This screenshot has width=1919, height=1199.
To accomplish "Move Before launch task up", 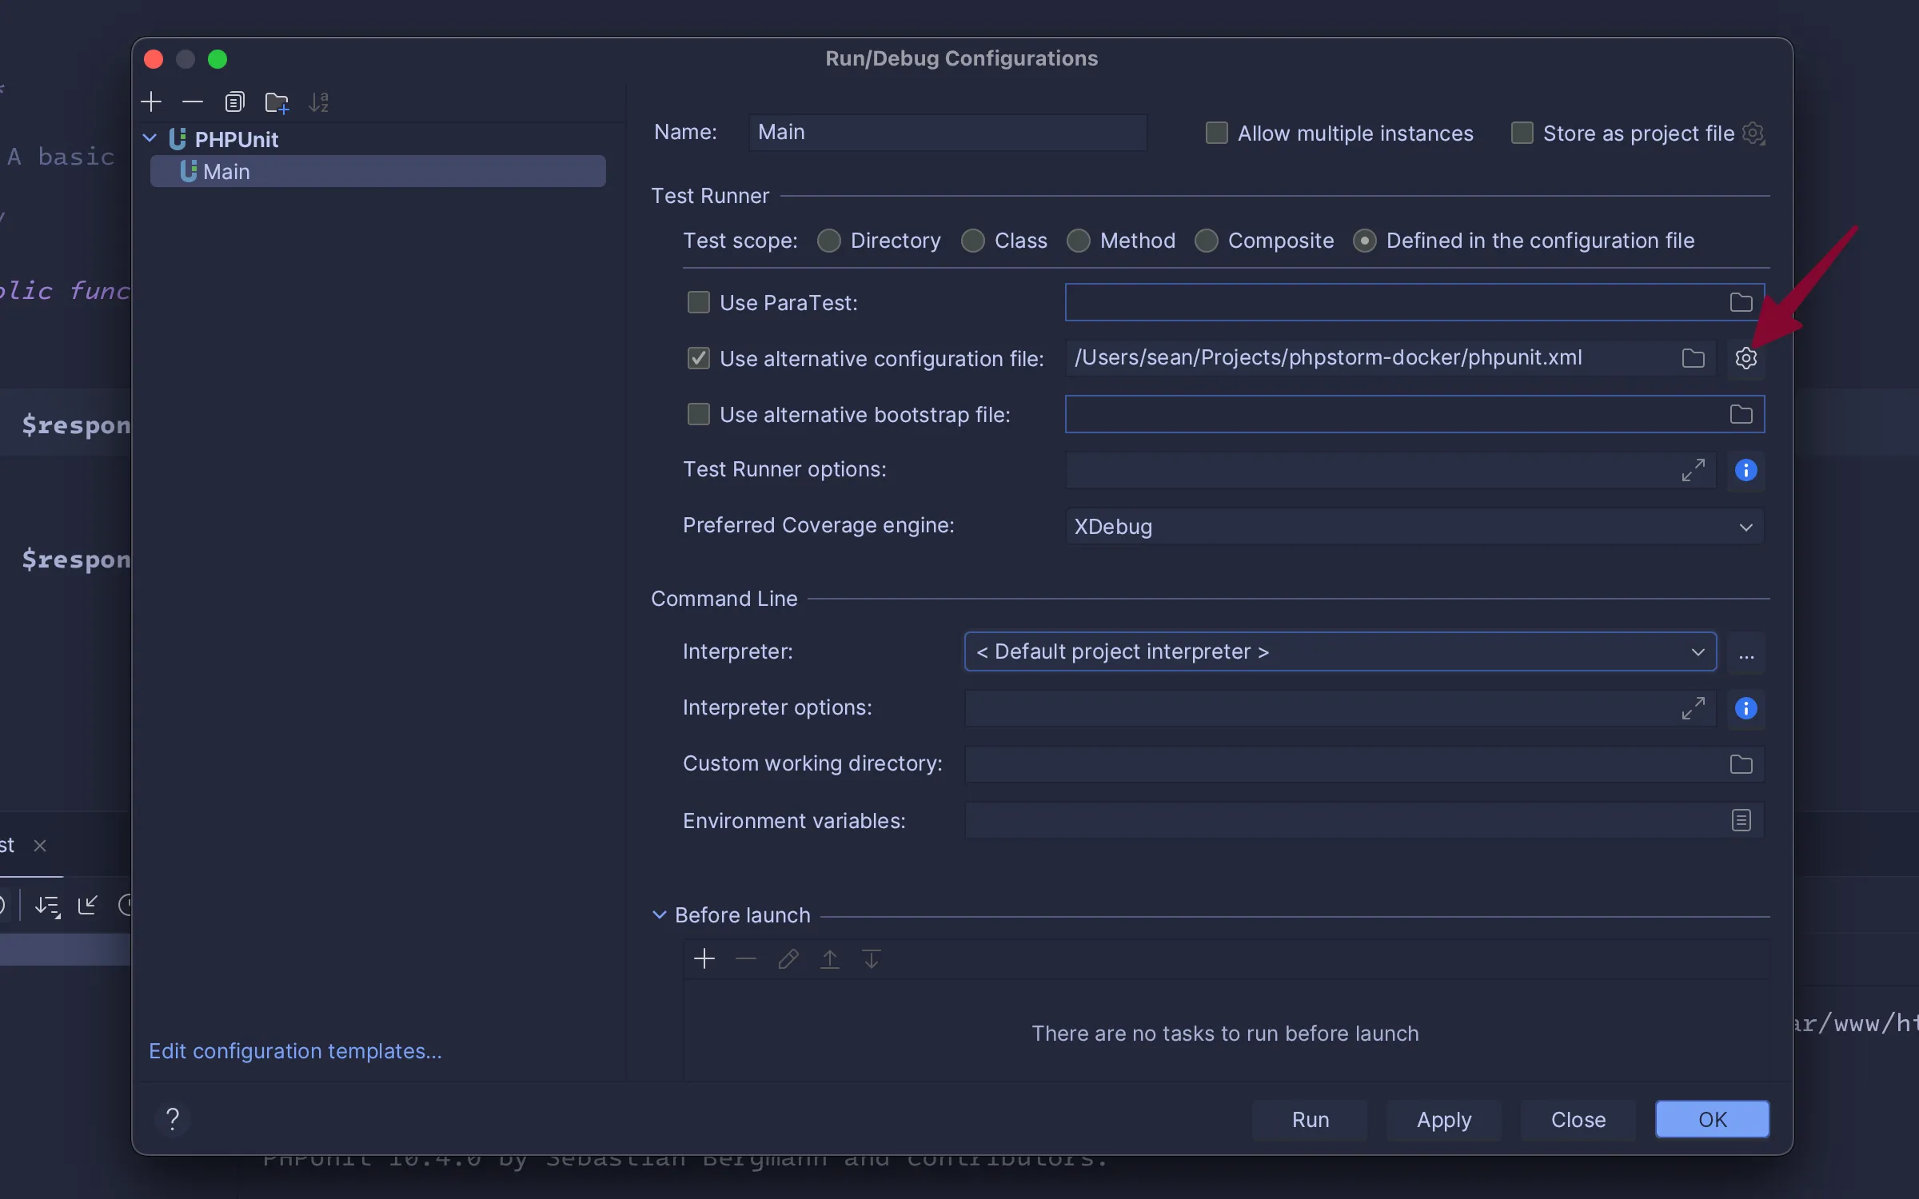I will point(829,958).
